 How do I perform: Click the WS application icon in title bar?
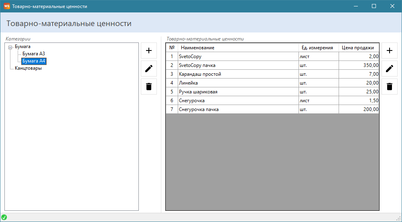click(x=7, y=6)
